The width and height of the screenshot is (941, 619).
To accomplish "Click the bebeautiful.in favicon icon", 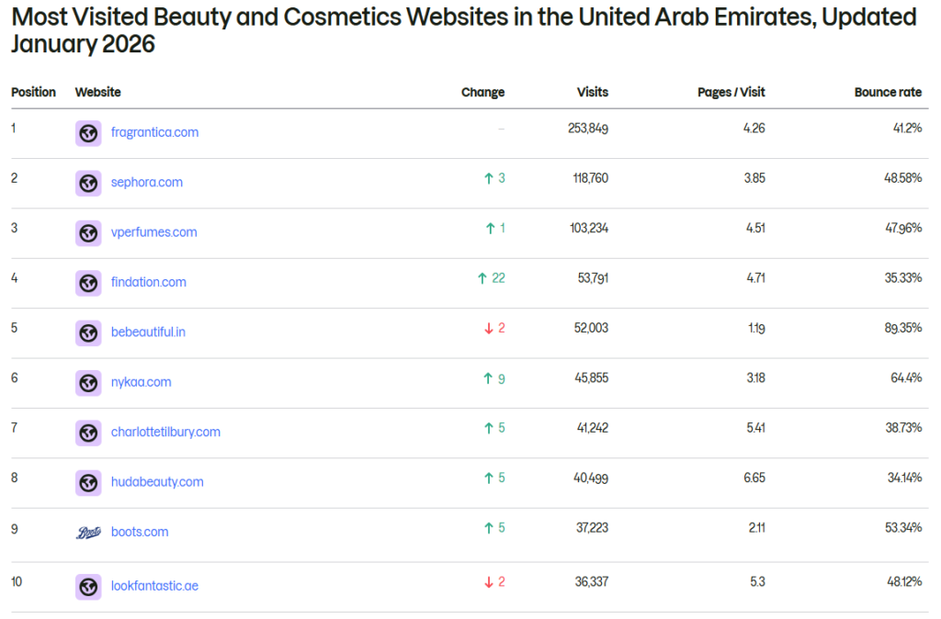I will (88, 332).
